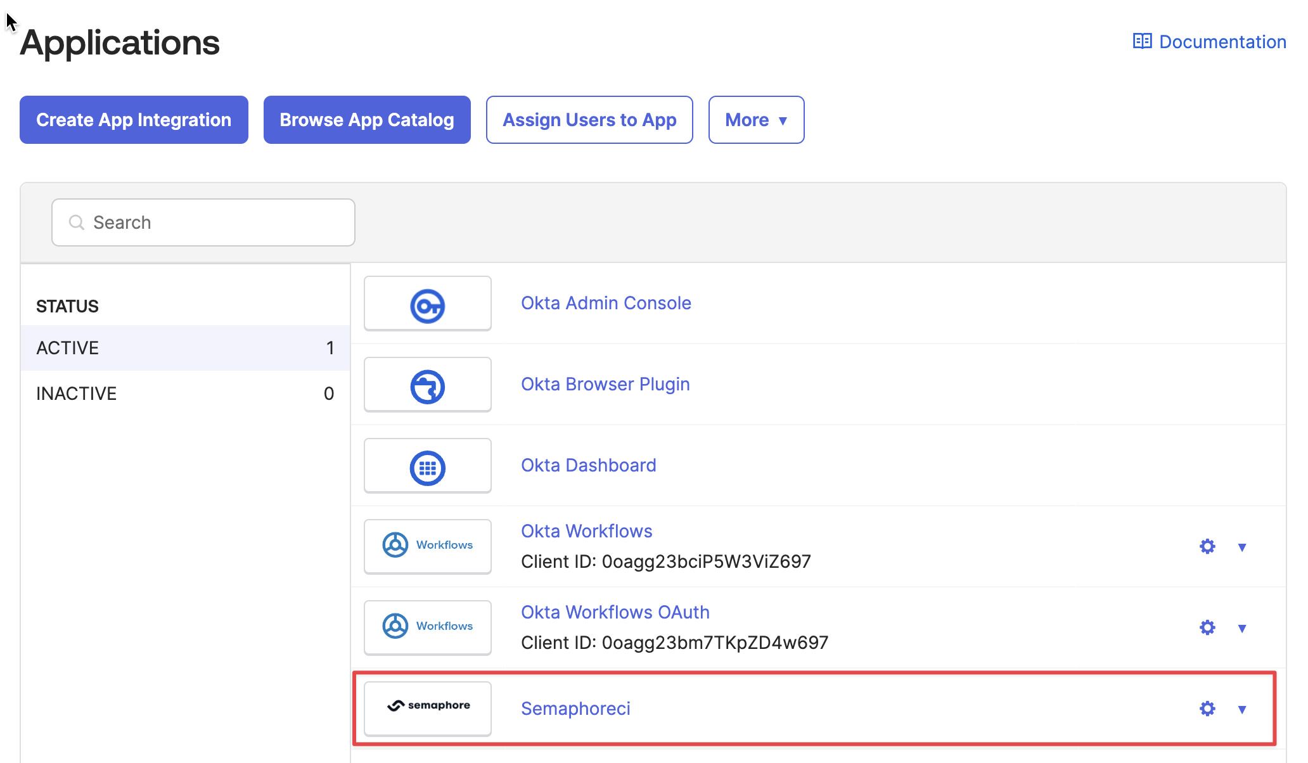Expand dropdown arrow for Semaphoreci row

[1242, 710]
